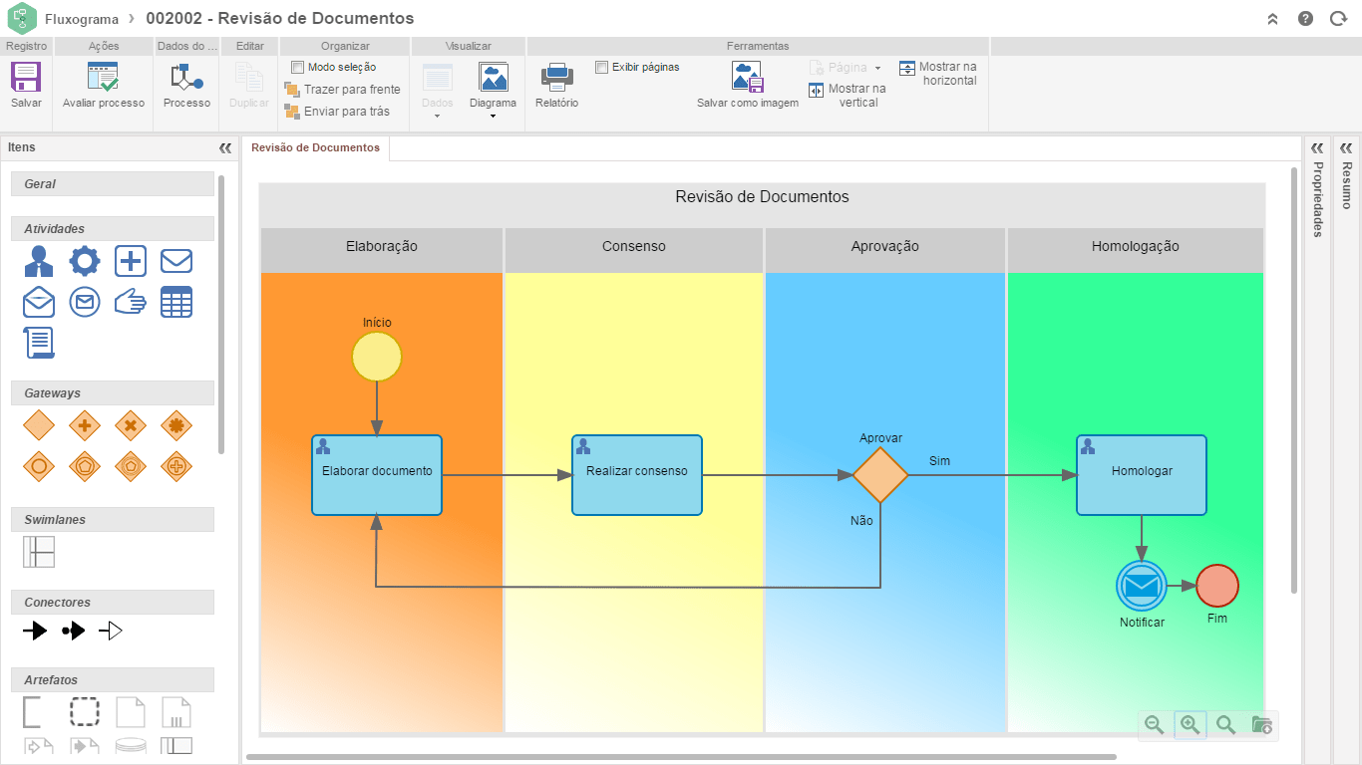1362x765 pixels.
Task: Select the swimlane item icon
Action: (x=39, y=552)
